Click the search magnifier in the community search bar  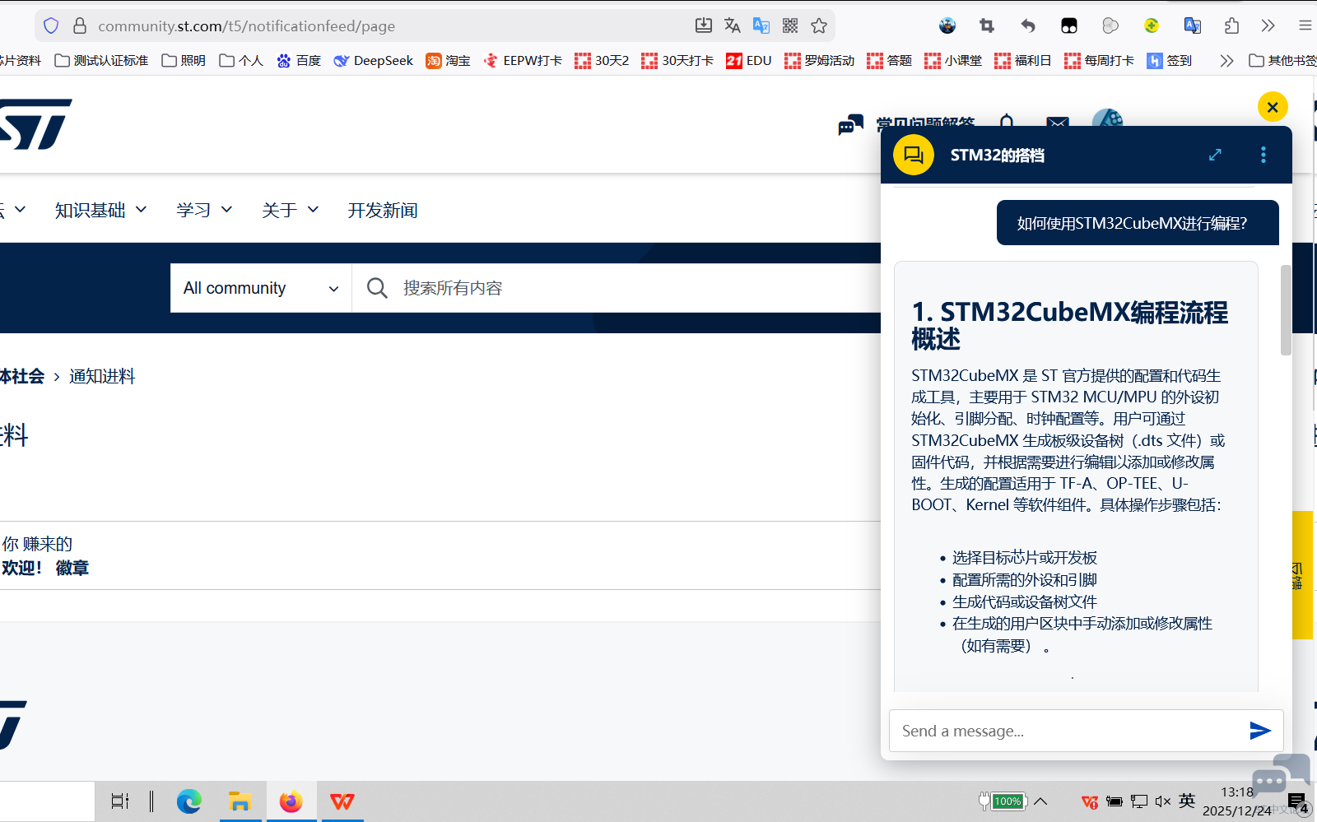376,287
